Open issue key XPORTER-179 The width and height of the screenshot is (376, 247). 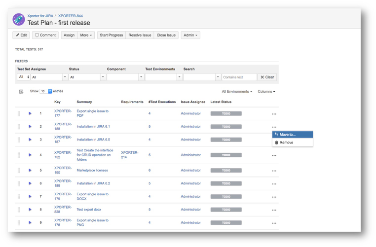pyautogui.click(x=63, y=196)
